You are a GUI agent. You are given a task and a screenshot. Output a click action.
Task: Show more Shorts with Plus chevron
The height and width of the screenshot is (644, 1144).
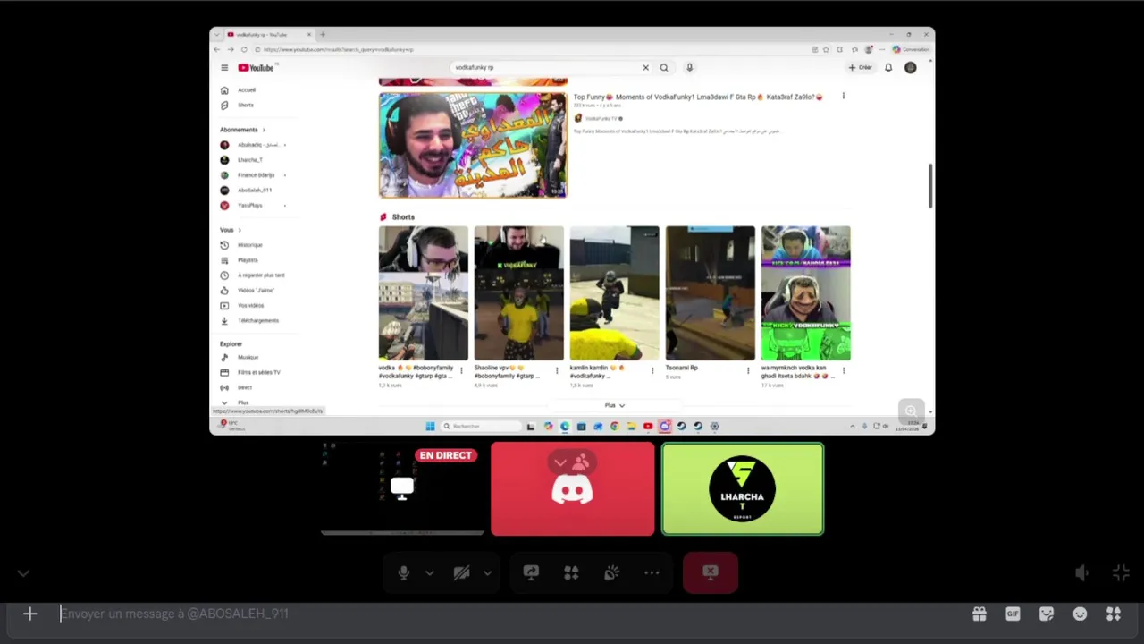(x=614, y=405)
